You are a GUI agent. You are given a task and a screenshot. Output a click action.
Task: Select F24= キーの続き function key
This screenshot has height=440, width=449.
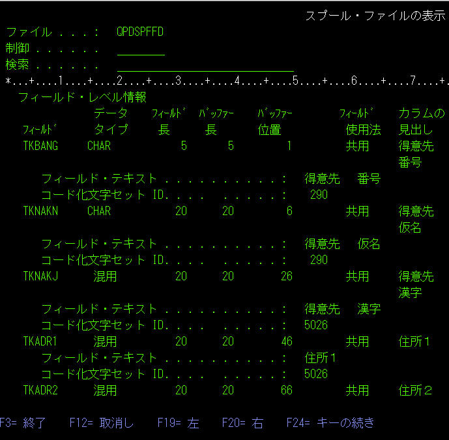(330, 423)
